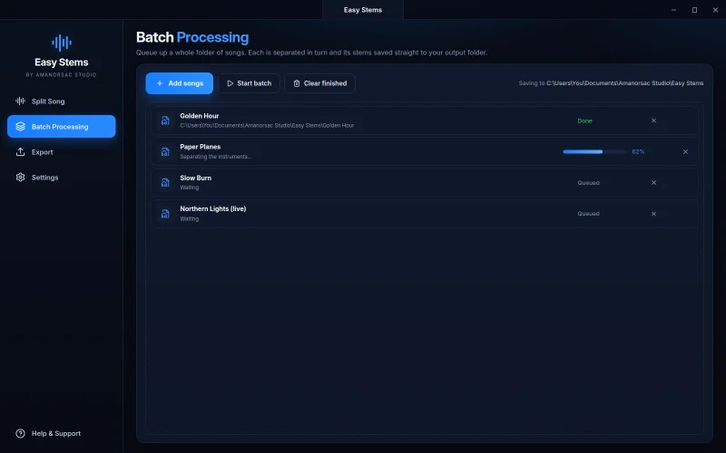The width and height of the screenshot is (726, 453).
Task: Click the Clear finished button
Action: click(x=319, y=83)
